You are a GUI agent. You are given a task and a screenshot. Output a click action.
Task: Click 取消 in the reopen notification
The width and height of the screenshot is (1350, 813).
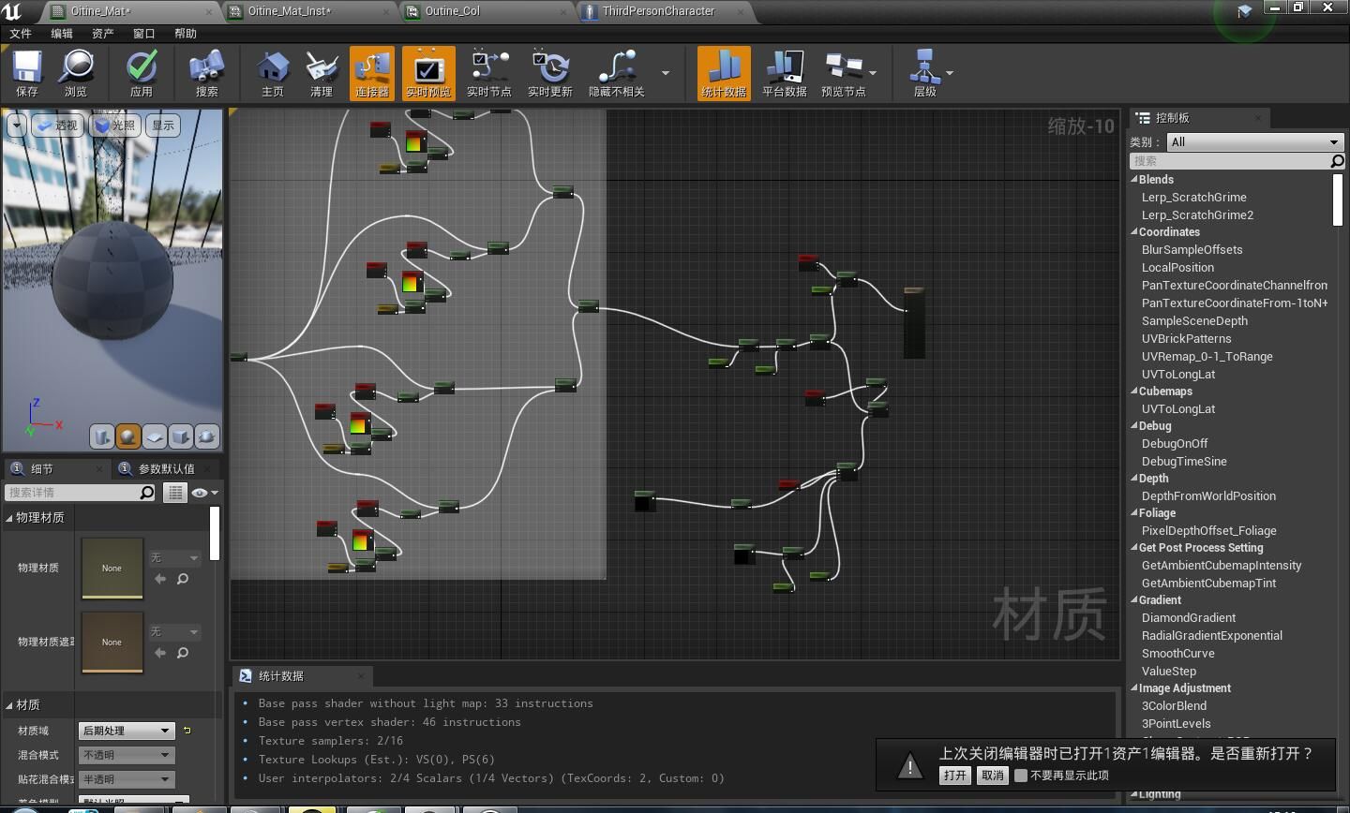pos(992,776)
